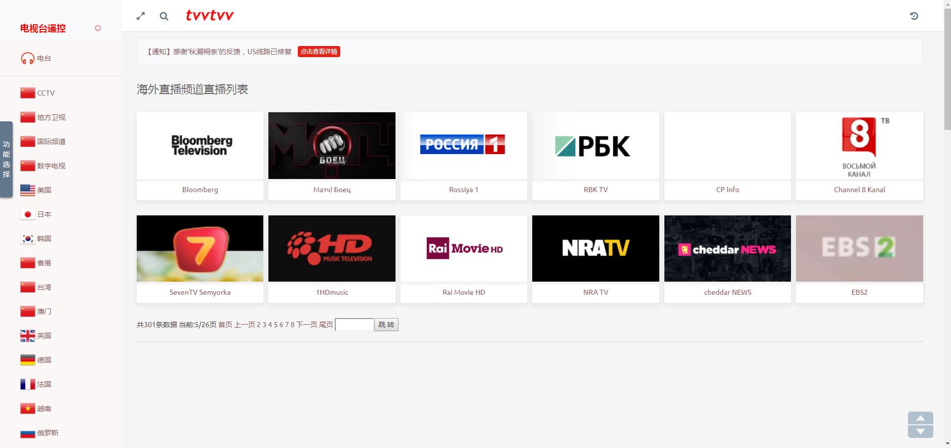Click the US flag beside 美国
The width and height of the screenshot is (951, 448).
[x=27, y=190]
